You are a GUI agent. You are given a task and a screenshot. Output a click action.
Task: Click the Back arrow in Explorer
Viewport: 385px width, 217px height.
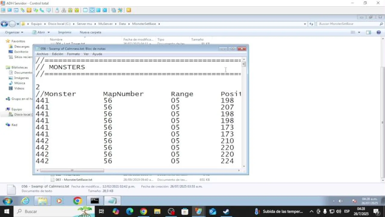[4, 24]
